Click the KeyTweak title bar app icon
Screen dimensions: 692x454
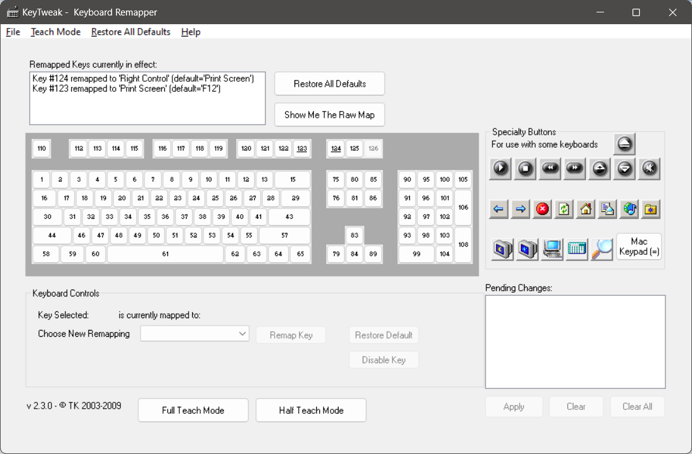[x=13, y=12]
